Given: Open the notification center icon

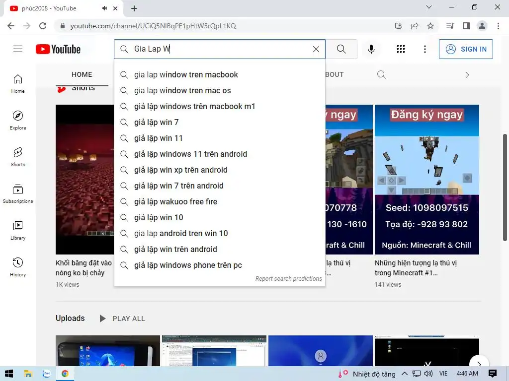Looking at the screenshot, I should click(493, 374).
